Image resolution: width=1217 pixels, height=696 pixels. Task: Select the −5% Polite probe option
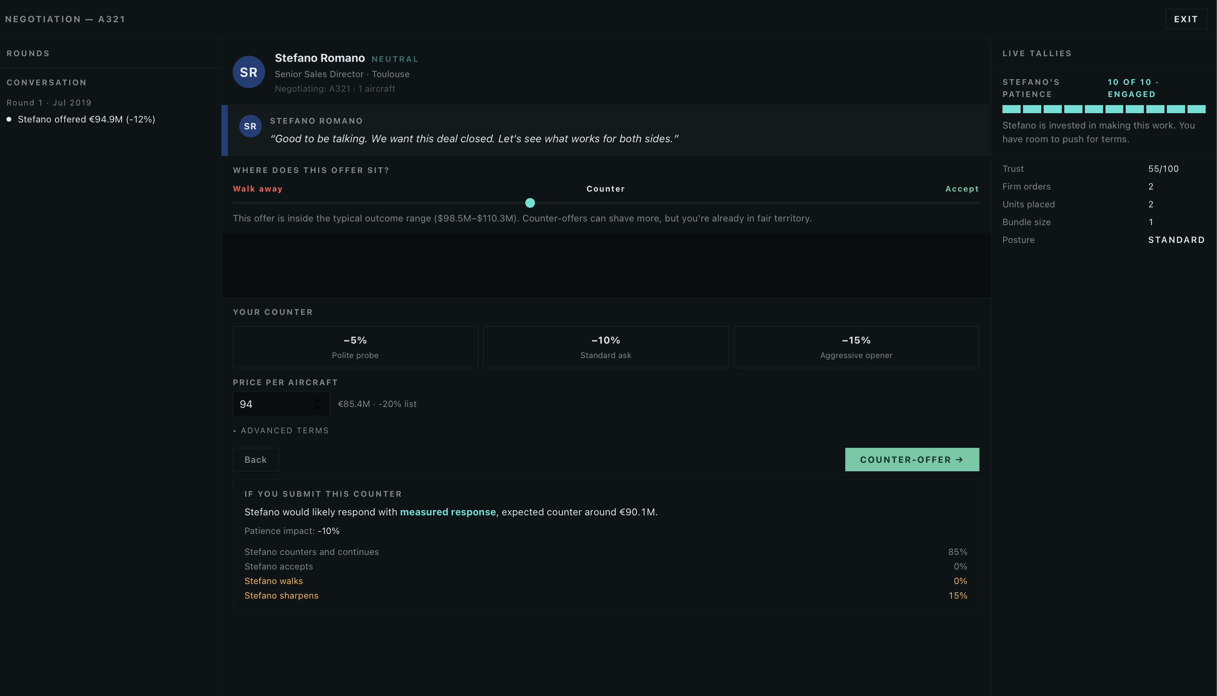pos(355,347)
